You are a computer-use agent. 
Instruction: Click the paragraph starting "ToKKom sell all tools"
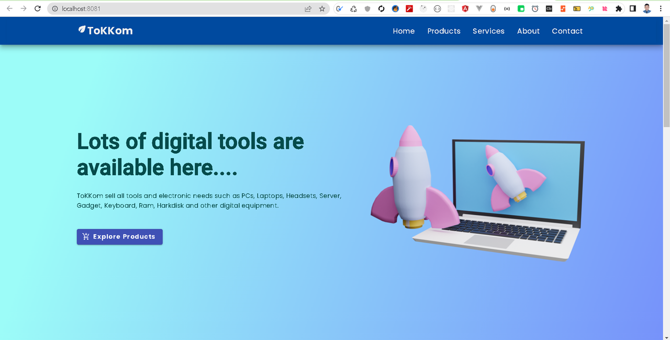pos(209,200)
